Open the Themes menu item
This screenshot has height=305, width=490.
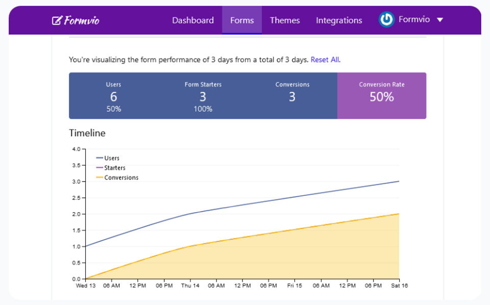coord(285,20)
